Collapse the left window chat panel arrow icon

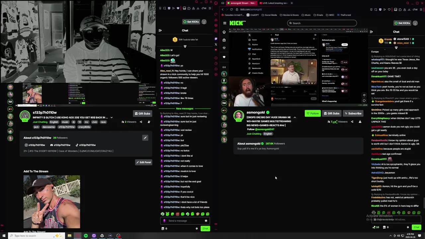[160, 31]
